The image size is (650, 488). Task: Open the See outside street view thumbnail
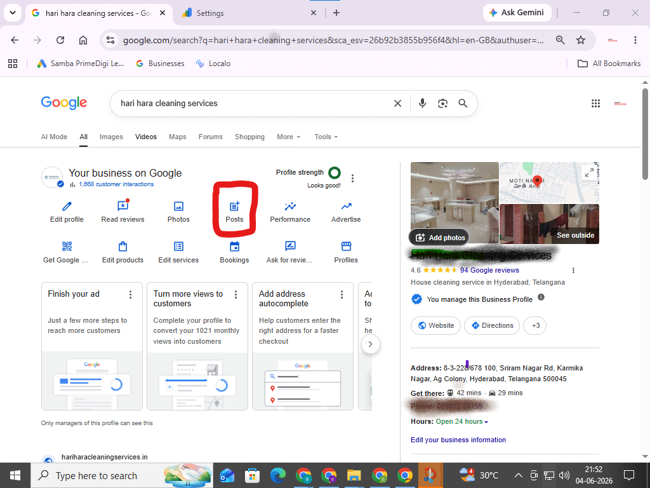(549, 224)
